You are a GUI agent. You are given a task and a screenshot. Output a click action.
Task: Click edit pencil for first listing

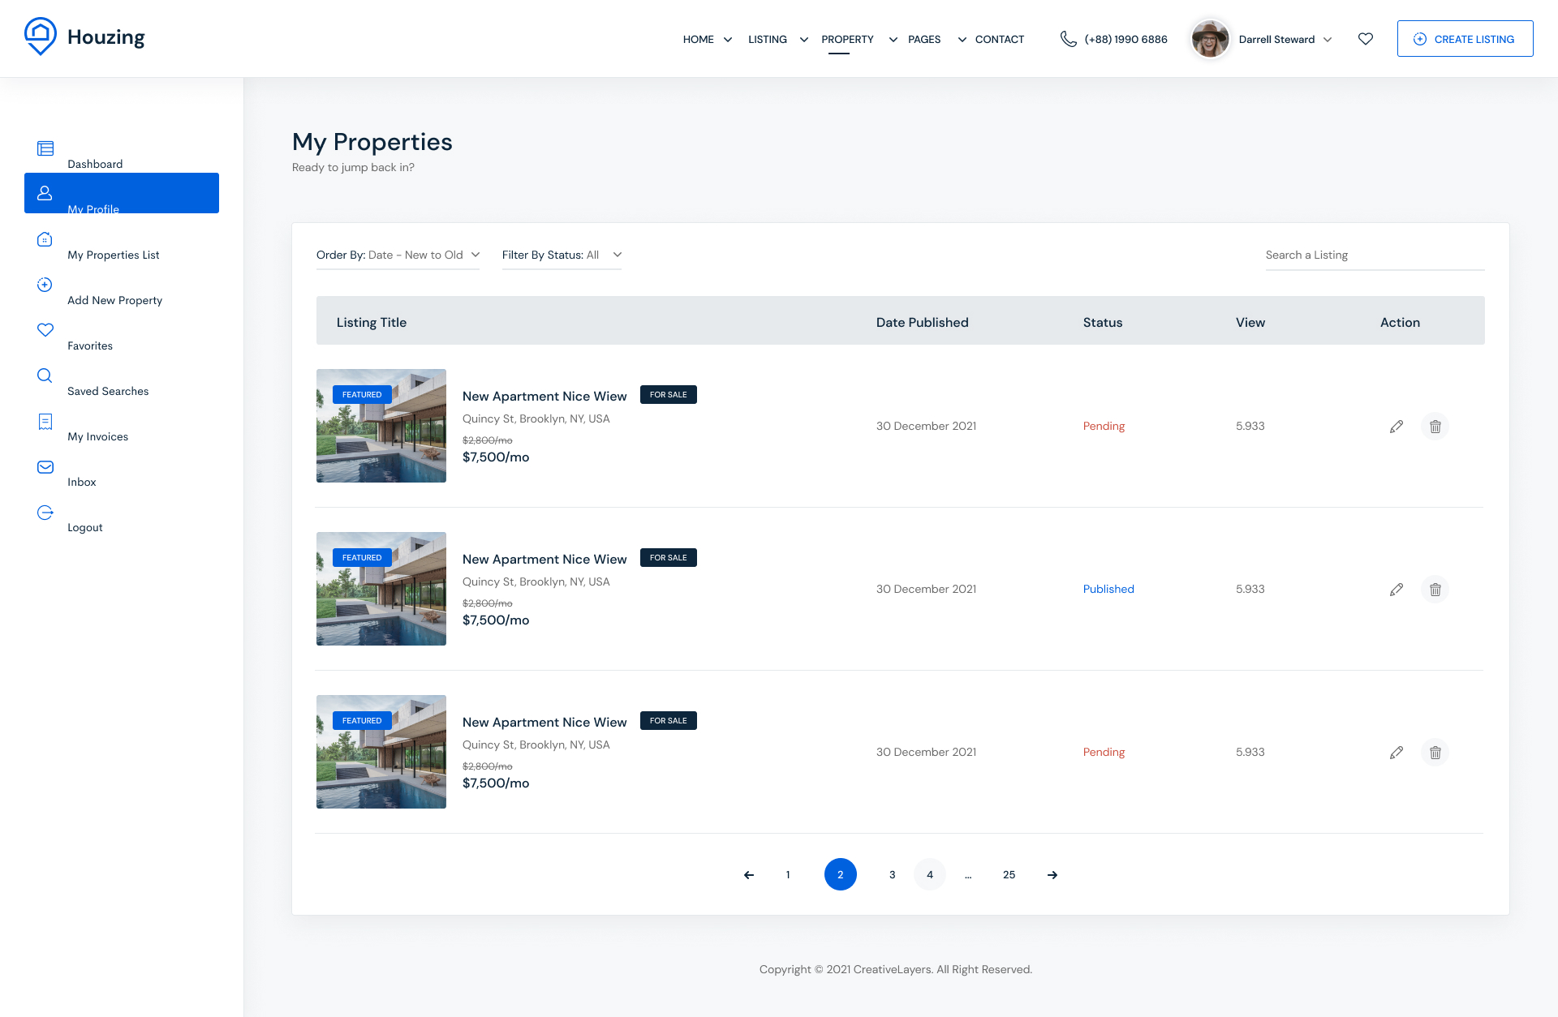tap(1396, 427)
